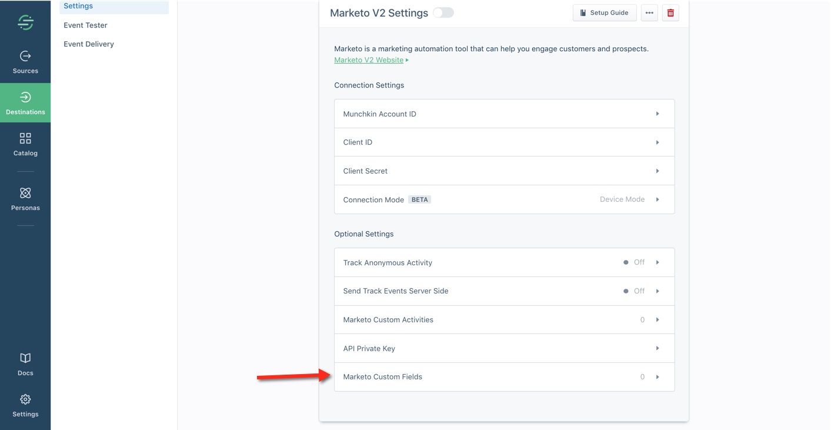The width and height of the screenshot is (831, 430).
Task: Expand Track Anonymous Activity setting
Action: tap(504, 262)
